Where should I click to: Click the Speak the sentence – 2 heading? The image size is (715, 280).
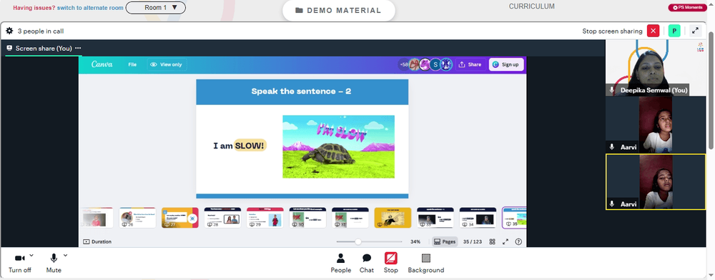301,91
